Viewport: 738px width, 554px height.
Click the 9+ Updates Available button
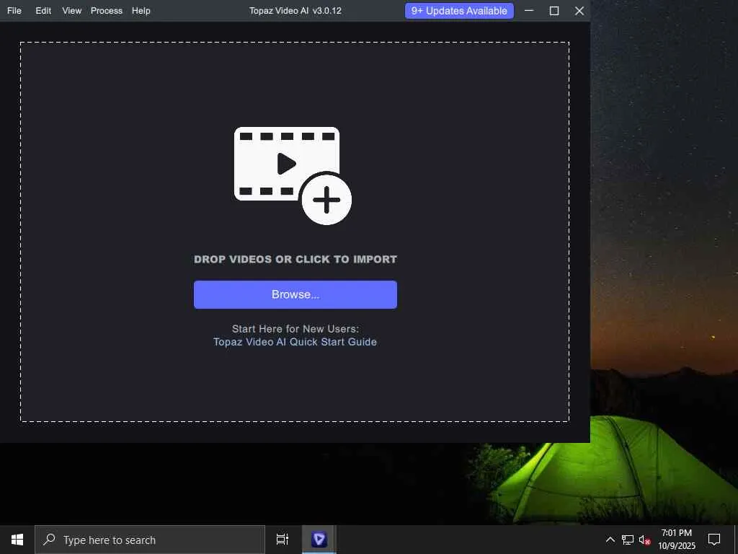pos(459,11)
